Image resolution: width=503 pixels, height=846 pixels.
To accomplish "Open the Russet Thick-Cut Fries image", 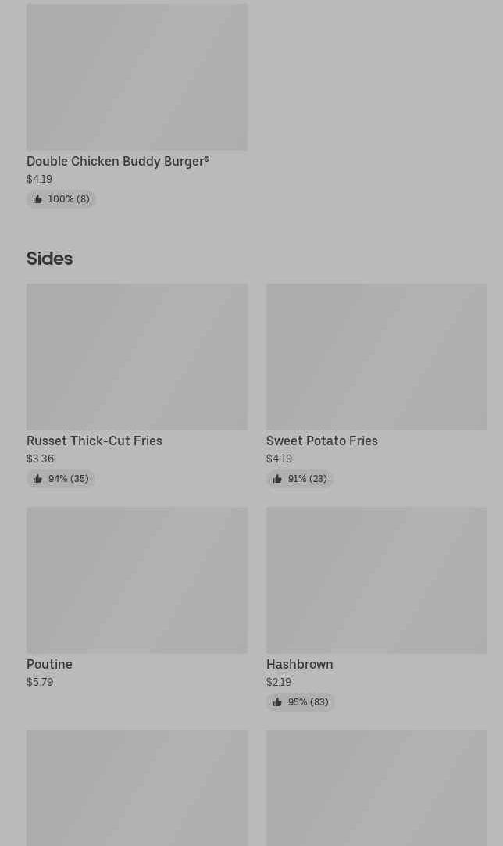I will [137, 357].
